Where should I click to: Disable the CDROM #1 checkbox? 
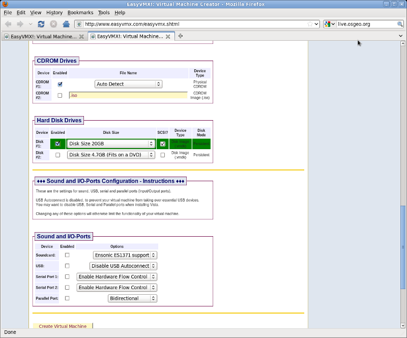coord(60,84)
